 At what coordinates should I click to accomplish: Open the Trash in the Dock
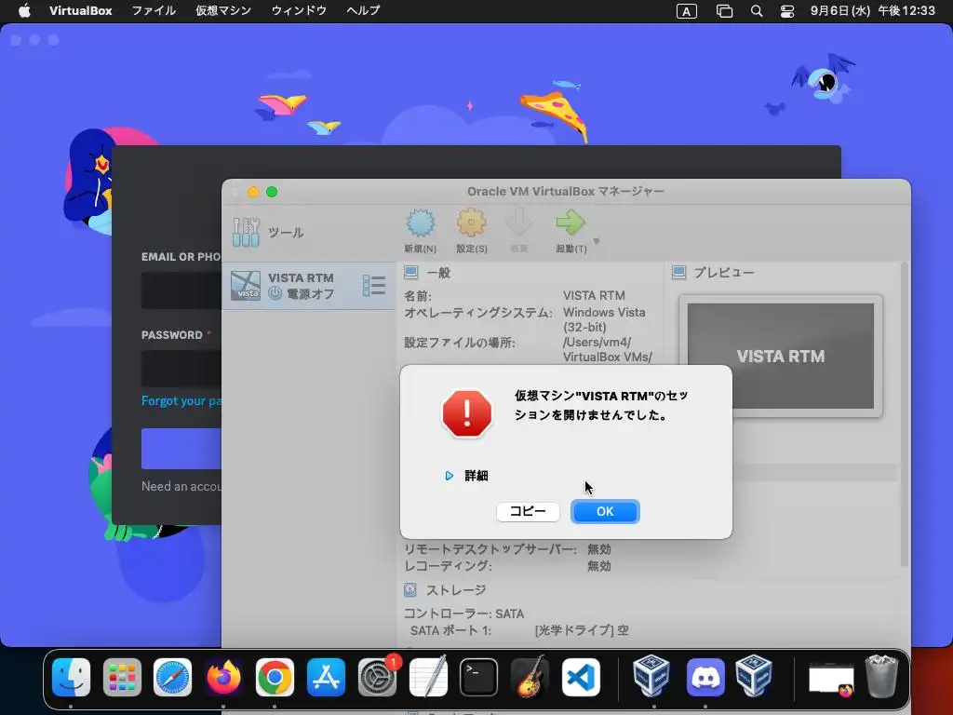[x=881, y=676]
